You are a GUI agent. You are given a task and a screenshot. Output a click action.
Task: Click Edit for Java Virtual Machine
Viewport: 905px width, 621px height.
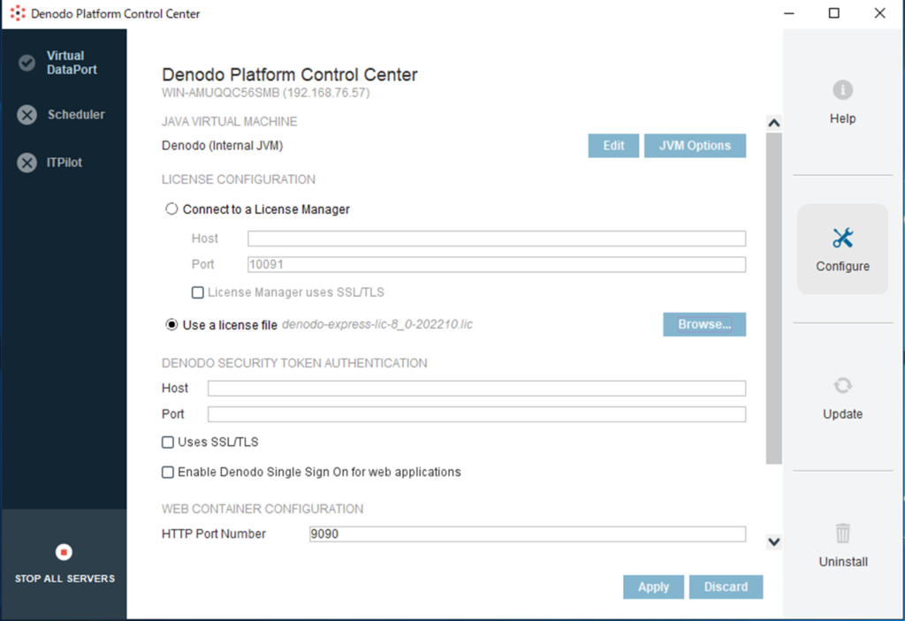[x=613, y=146]
